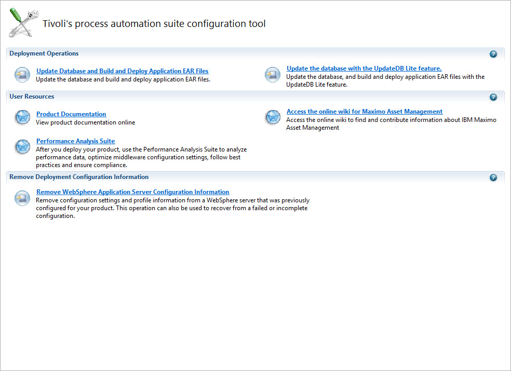Screen dimensions: 511x371
Task: Click the User Resources section header
Action: click(32, 97)
